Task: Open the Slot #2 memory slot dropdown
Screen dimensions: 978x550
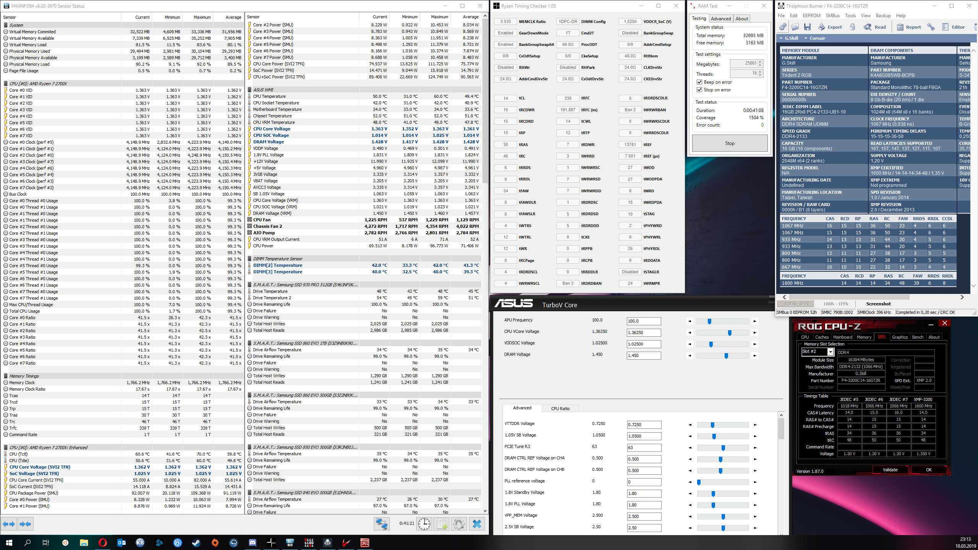Action: click(x=830, y=352)
